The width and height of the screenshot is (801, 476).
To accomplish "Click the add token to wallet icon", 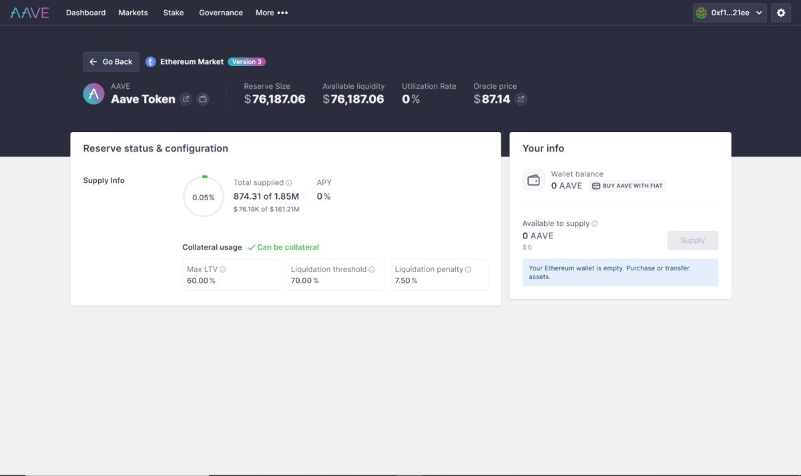I will [203, 99].
